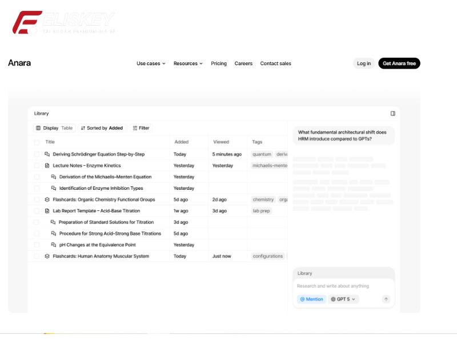Image resolution: width=457 pixels, height=343 pixels.
Task: Expand the Resources dropdown menu
Action: [188, 63]
